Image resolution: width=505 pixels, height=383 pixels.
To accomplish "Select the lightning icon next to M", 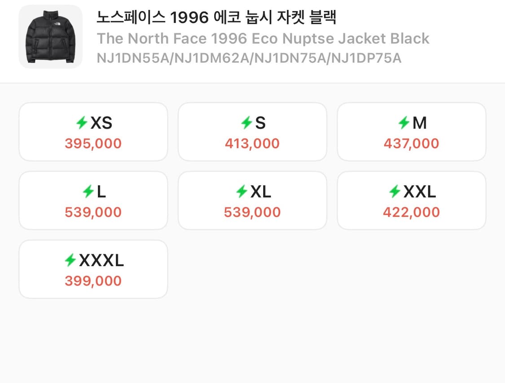I will [403, 122].
